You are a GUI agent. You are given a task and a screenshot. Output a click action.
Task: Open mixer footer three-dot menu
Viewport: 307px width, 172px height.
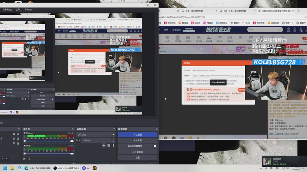pyautogui.click(x=30, y=159)
